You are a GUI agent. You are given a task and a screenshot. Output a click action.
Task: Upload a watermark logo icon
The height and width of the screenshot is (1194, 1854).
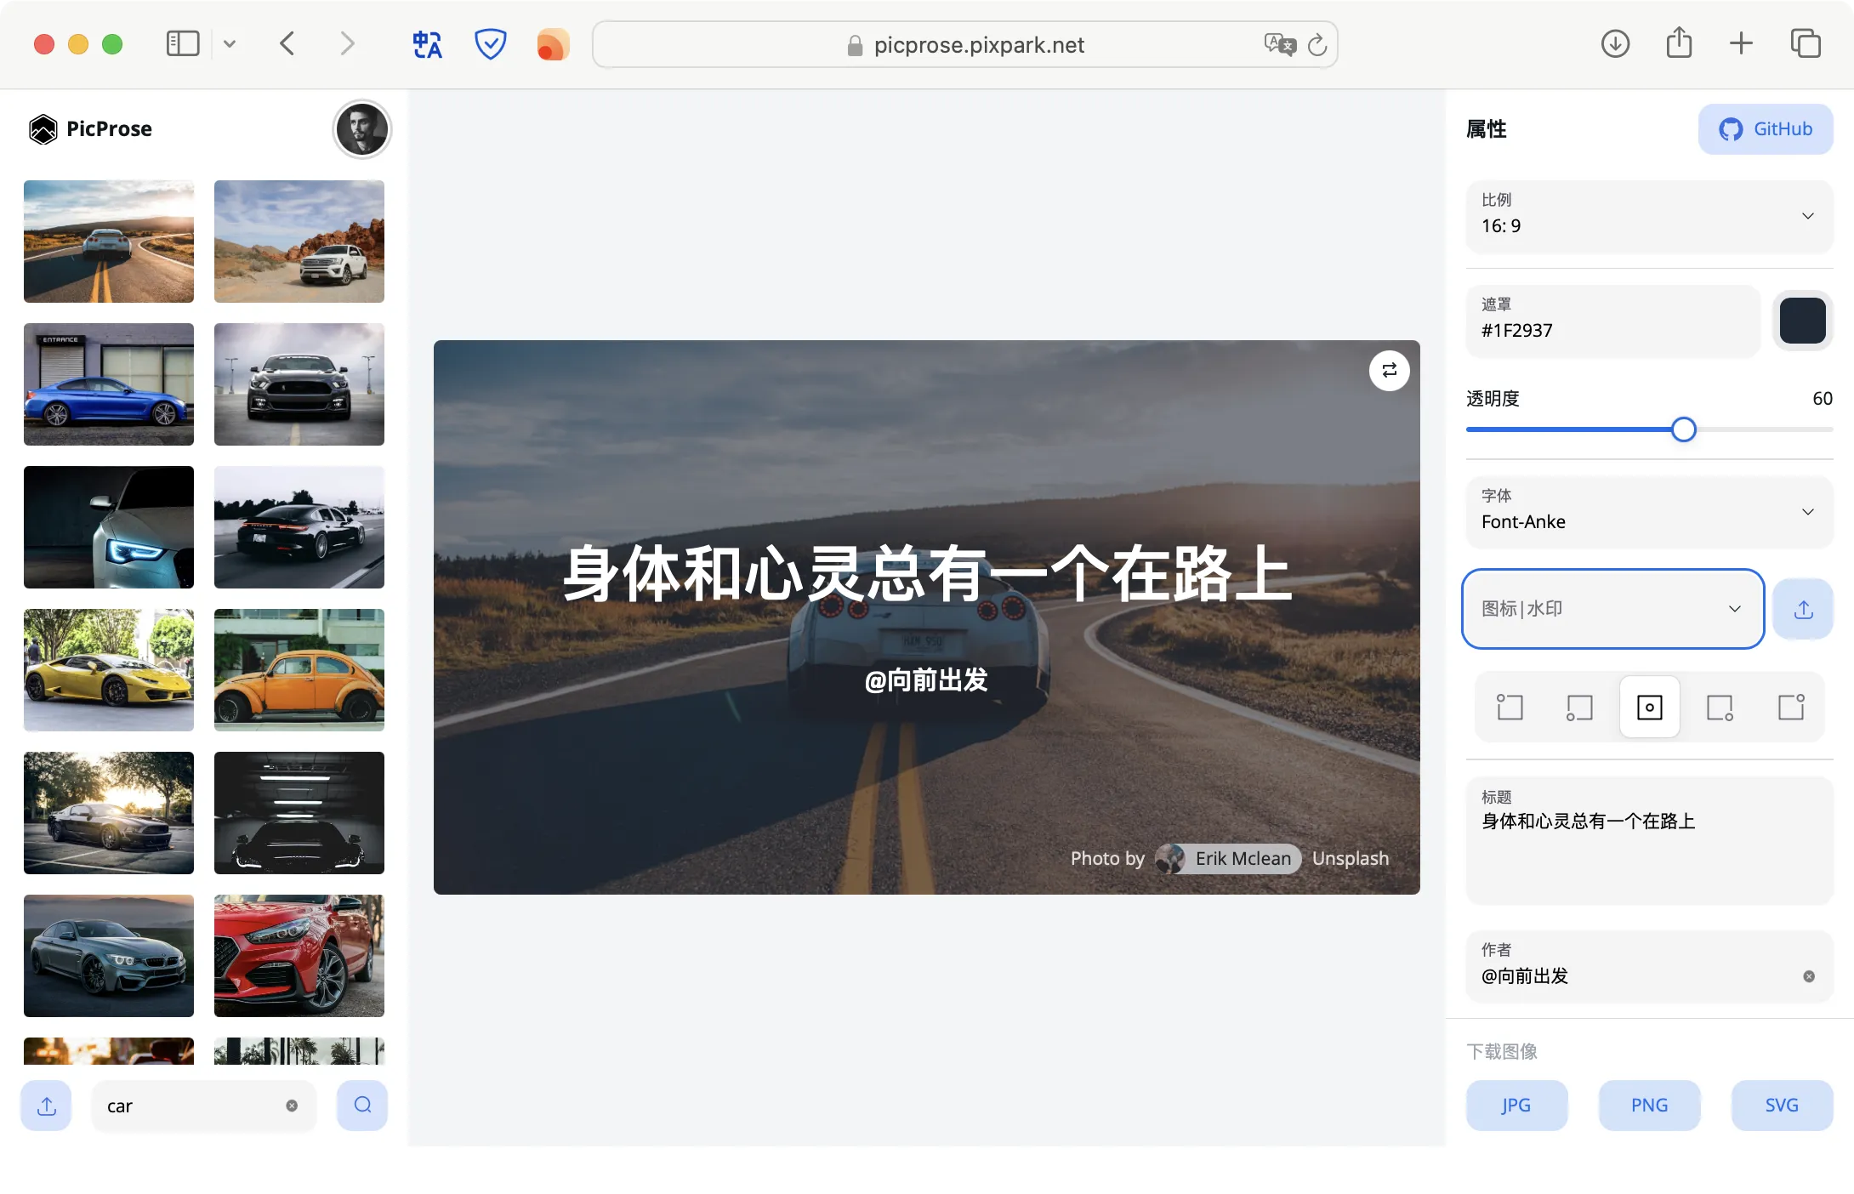click(1803, 609)
